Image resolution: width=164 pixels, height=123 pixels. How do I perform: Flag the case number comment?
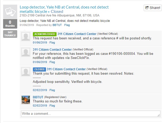(52, 62)
